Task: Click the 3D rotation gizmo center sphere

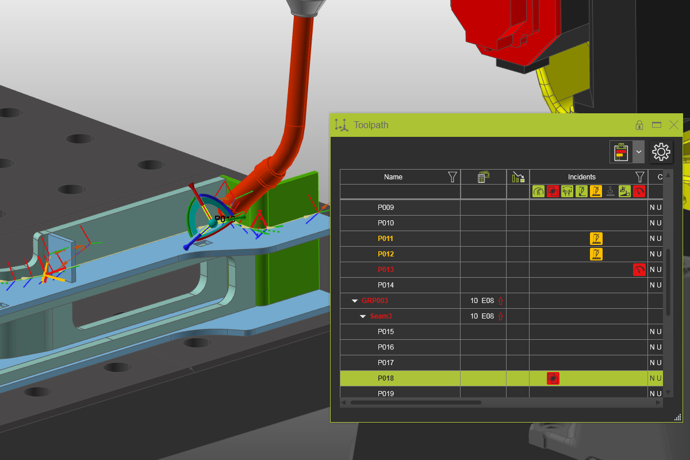Action: click(x=212, y=223)
